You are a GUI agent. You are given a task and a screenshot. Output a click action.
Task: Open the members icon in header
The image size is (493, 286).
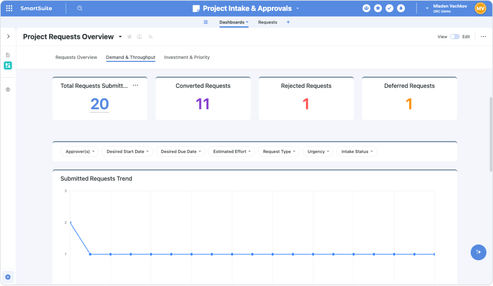pyautogui.click(x=366, y=8)
